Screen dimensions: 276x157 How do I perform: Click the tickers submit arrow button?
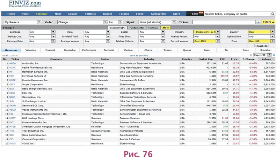[258, 22]
